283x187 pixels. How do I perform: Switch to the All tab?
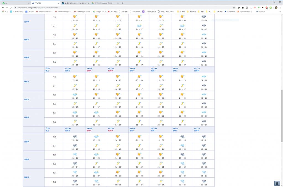[x=16, y=3]
